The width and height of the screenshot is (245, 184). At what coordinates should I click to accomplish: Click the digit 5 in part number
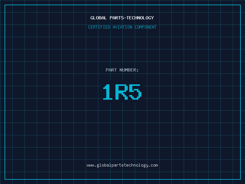coord(135,92)
